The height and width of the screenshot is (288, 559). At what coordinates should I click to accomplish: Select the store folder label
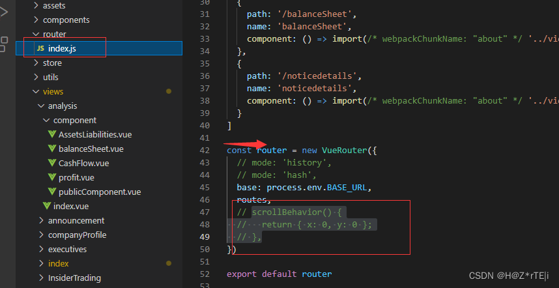(x=52, y=63)
